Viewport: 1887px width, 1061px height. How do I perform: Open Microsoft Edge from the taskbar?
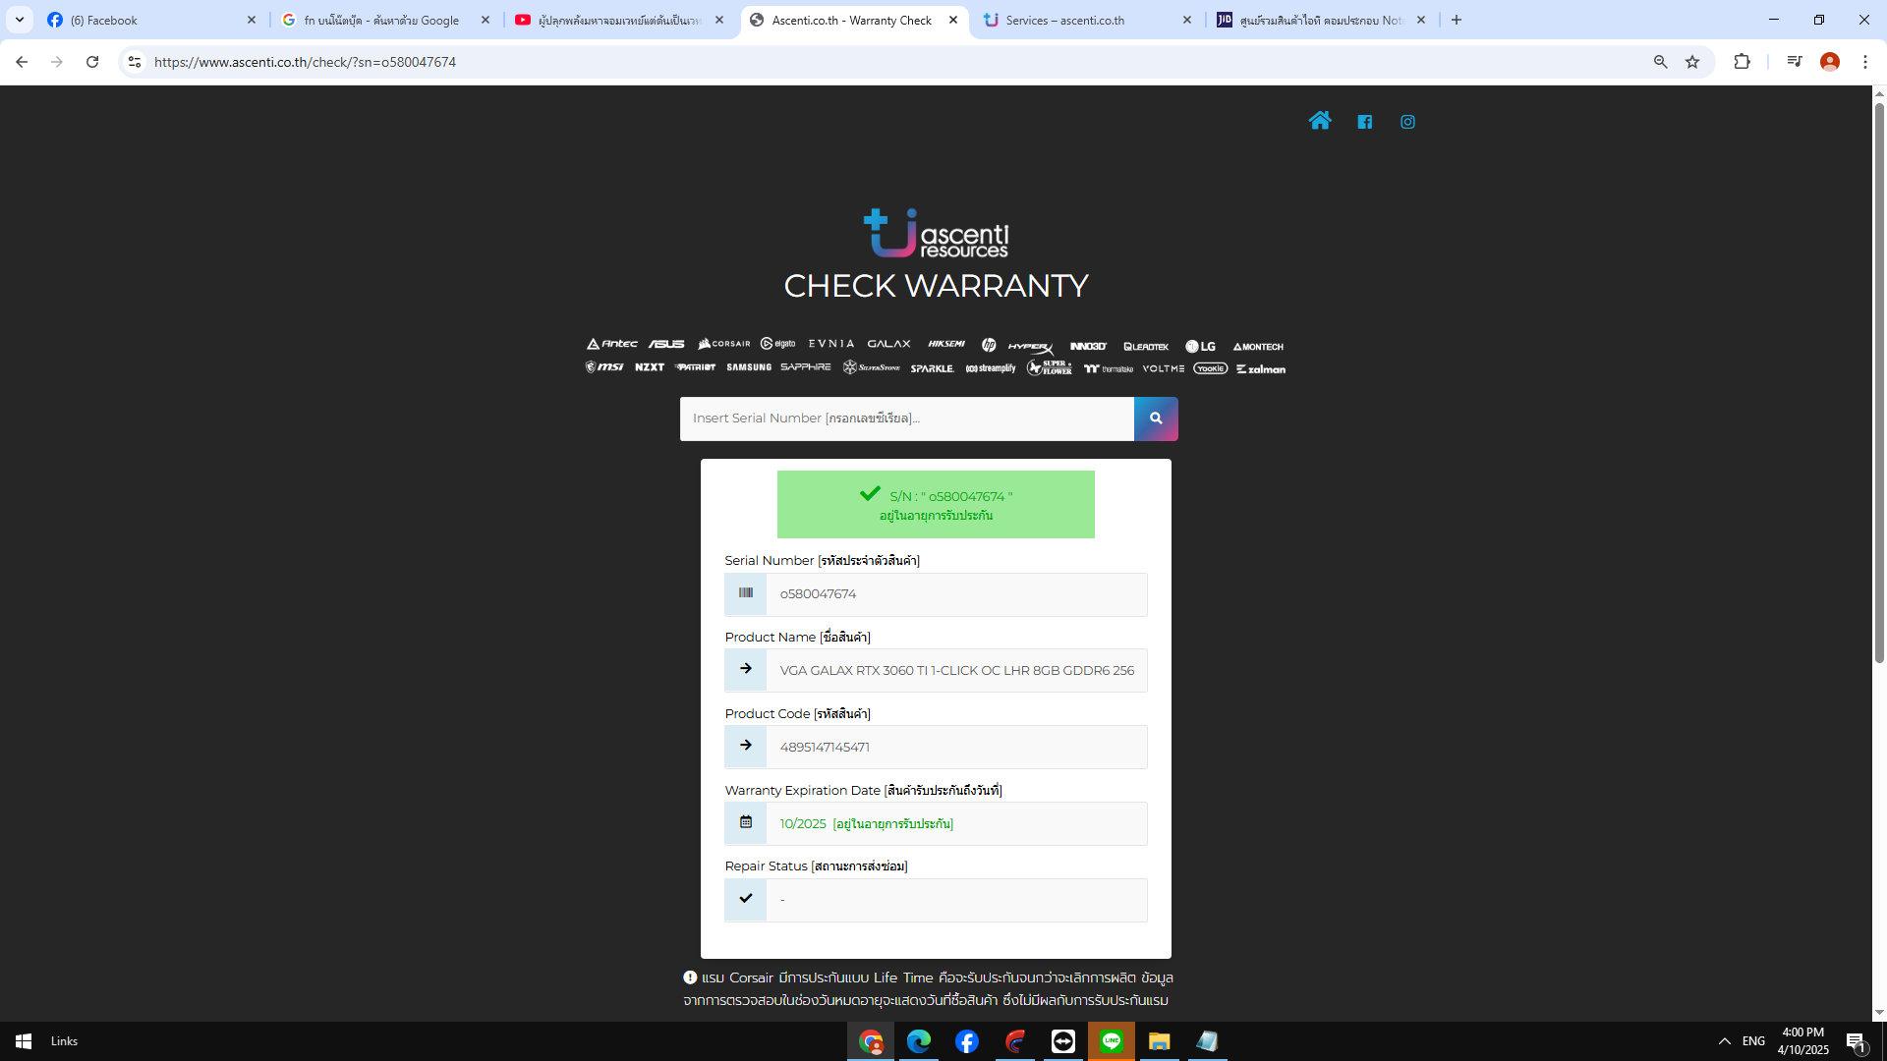[919, 1041]
